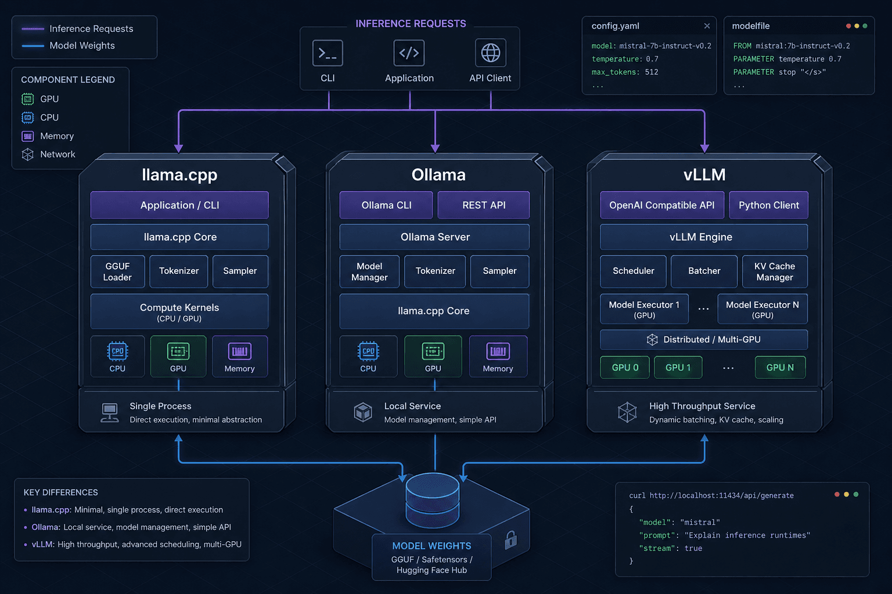Click the KV Cache Manager block
Viewport: 892px width, 594px height.
[775, 271]
